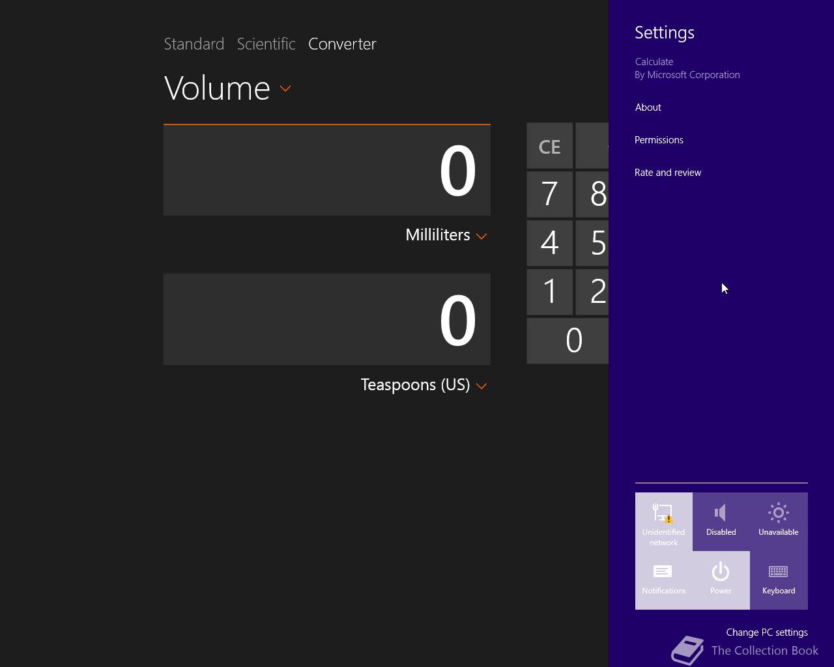Expand the Volume category dropdown
Image resolution: width=834 pixels, height=667 pixels.
(227, 88)
